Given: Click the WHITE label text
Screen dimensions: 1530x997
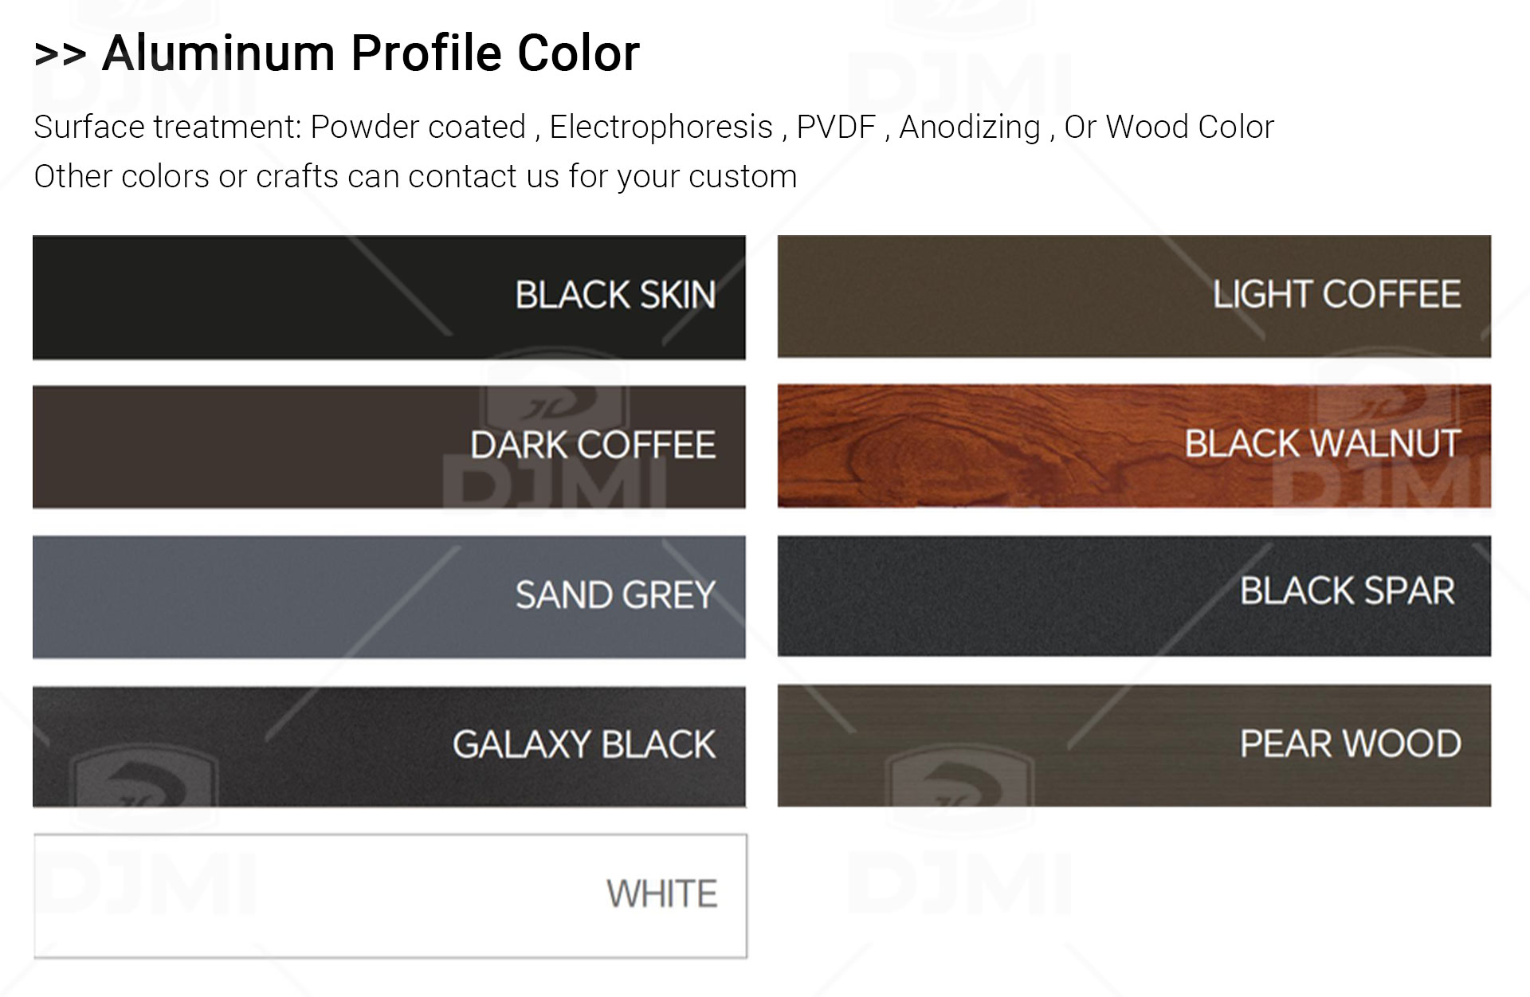Looking at the screenshot, I should (x=661, y=894).
